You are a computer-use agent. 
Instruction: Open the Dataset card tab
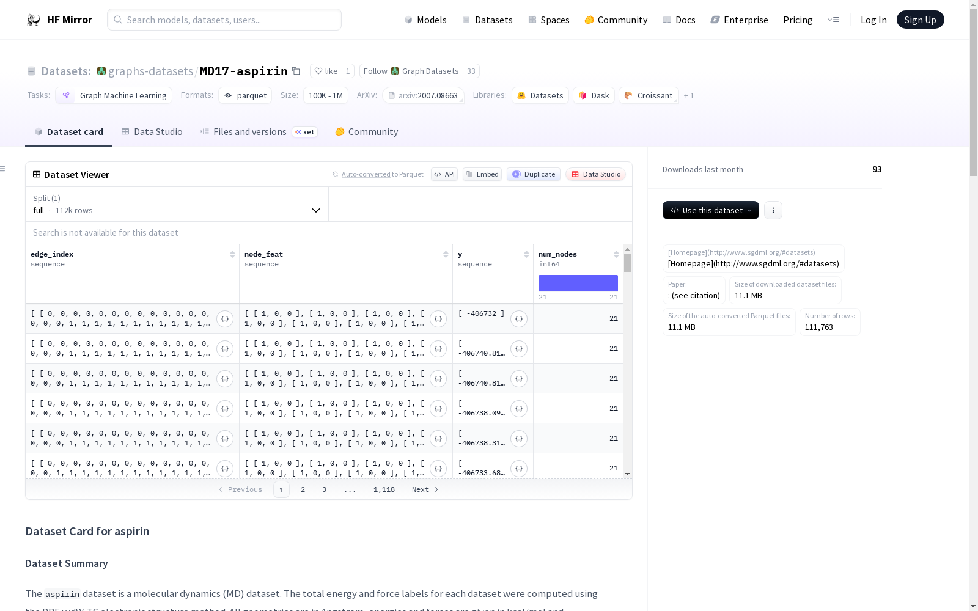tap(68, 132)
